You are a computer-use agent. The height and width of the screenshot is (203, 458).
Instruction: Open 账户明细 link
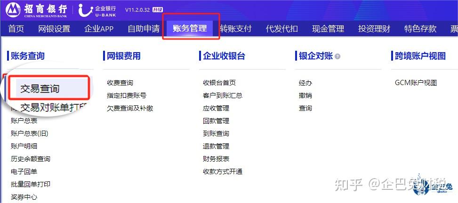coord(24,146)
